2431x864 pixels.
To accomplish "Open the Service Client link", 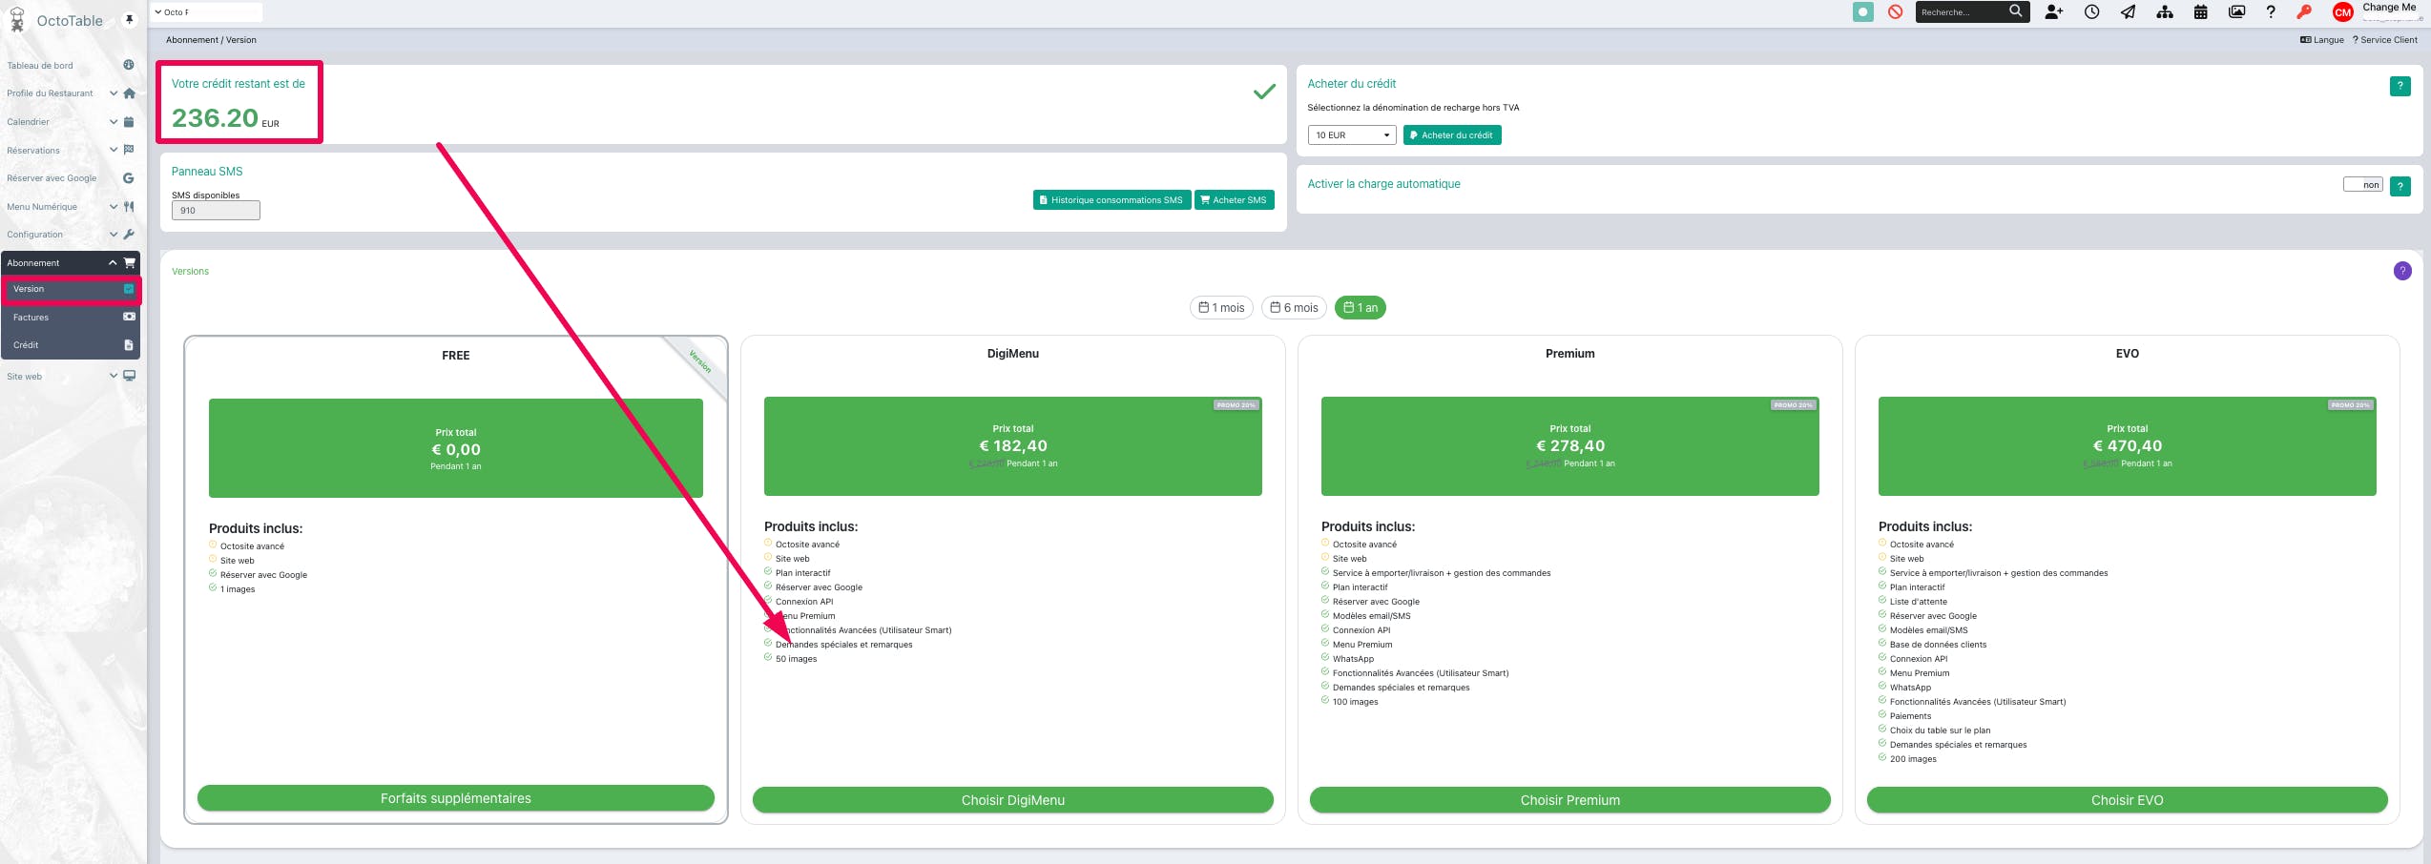I will pos(2385,40).
